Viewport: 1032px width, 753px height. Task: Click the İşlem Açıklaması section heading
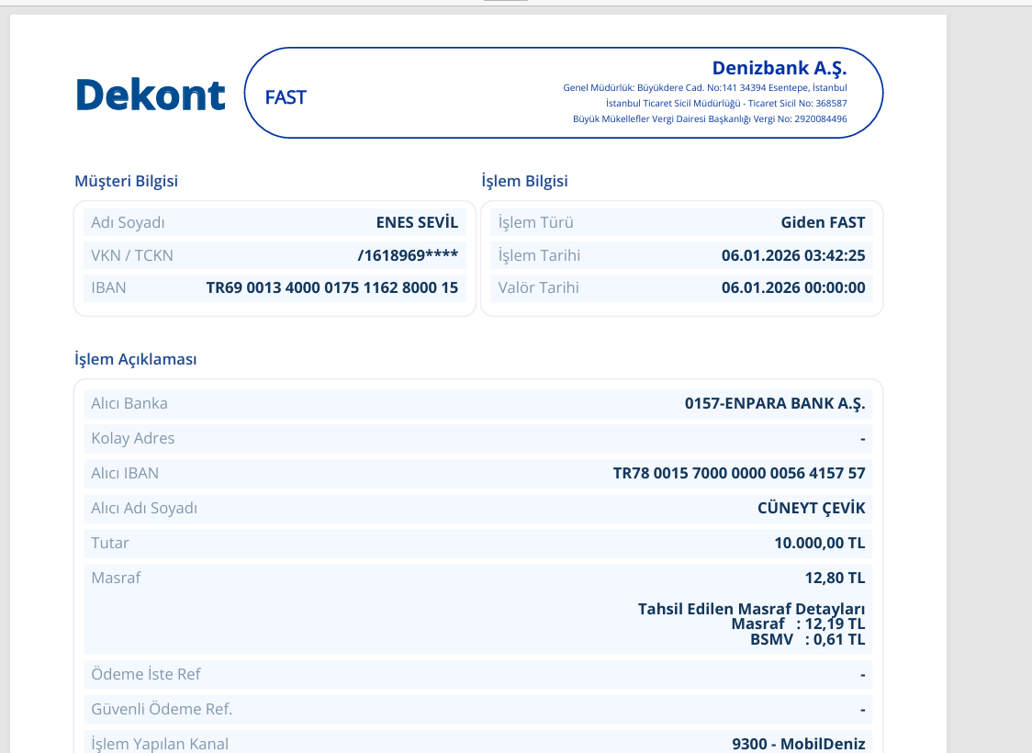click(136, 359)
